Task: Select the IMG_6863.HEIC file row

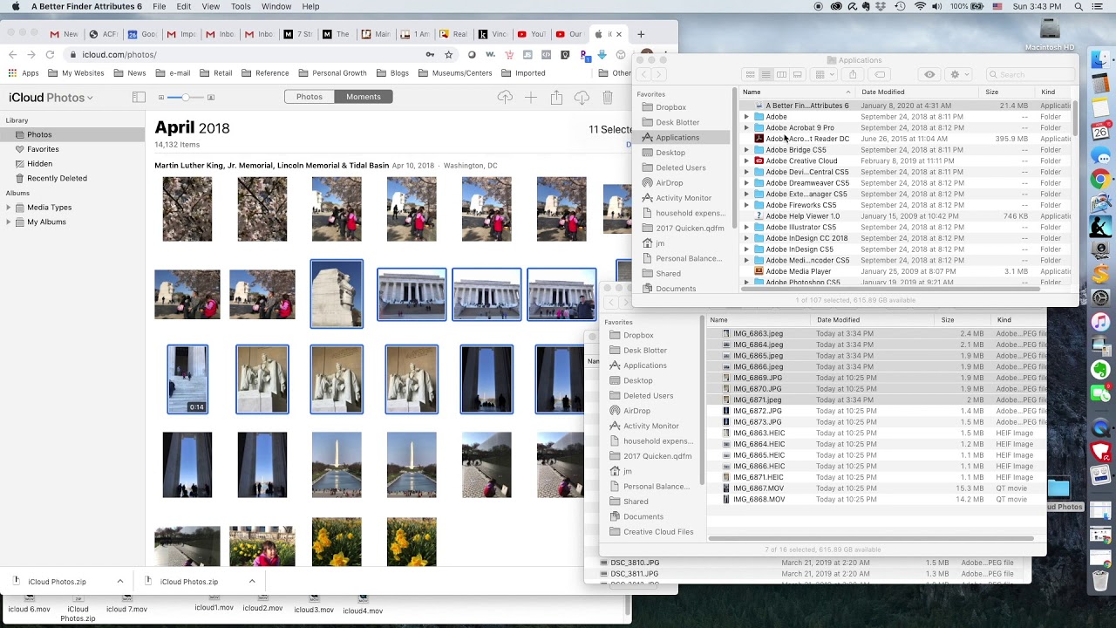Action: coord(876,433)
